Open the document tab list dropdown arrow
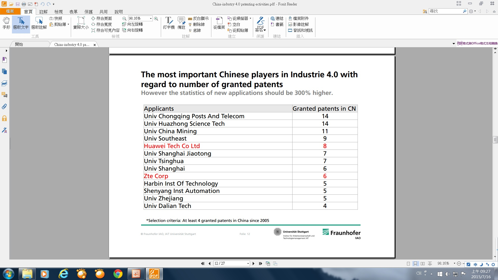Image resolution: width=498 pixels, height=280 pixels. [x=454, y=44]
